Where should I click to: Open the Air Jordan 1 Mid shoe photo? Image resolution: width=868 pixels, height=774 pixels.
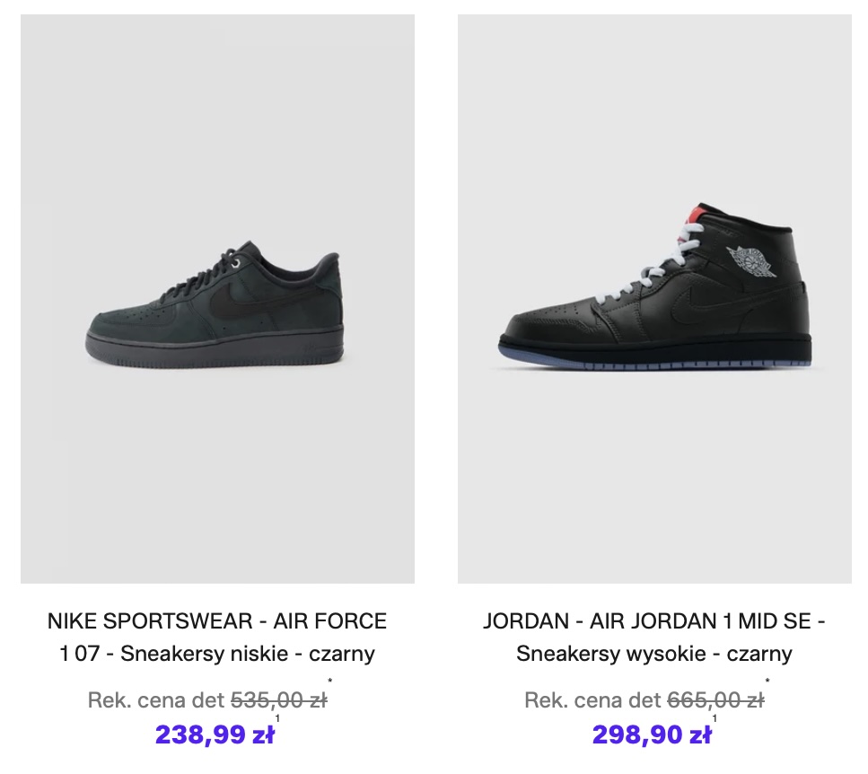pos(654,299)
